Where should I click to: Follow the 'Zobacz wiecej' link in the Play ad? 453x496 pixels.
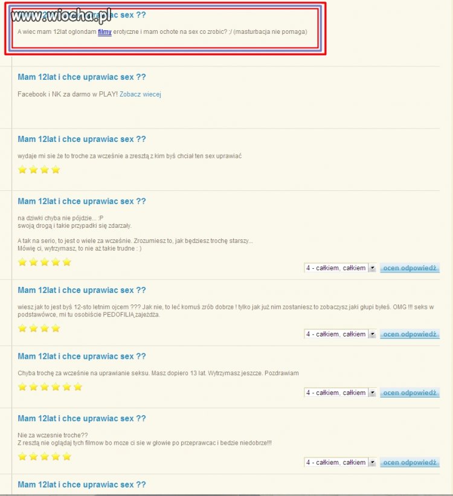click(x=140, y=94)
